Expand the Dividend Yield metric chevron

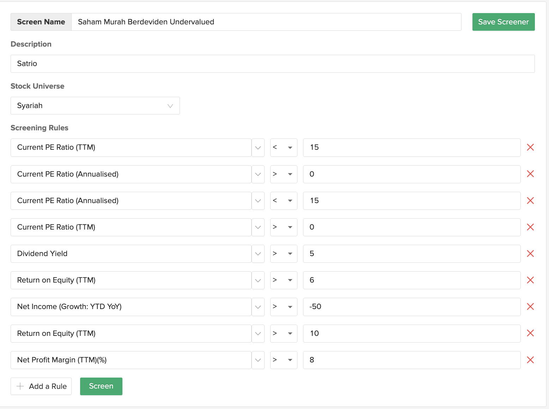(258, 254)
